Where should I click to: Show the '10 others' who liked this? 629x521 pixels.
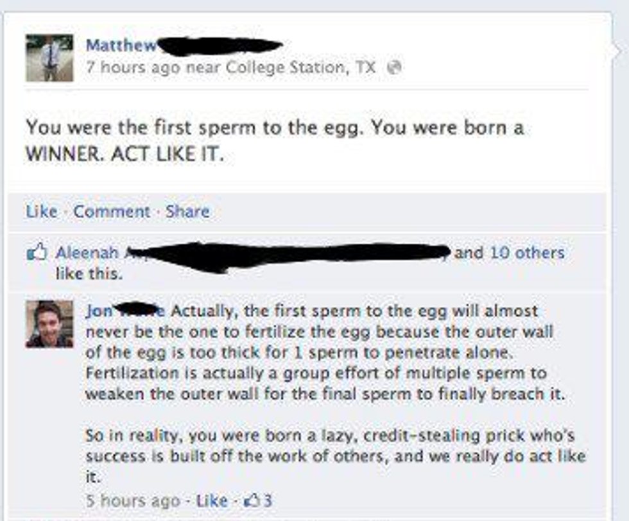pyautogui.click(x=527, y=253)
